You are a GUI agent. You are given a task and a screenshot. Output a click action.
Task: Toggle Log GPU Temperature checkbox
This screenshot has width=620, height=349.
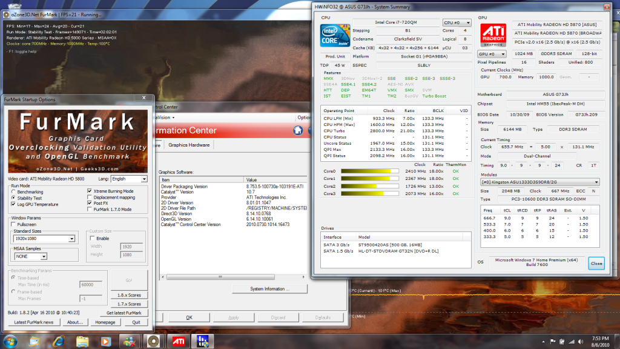point(13,204)
